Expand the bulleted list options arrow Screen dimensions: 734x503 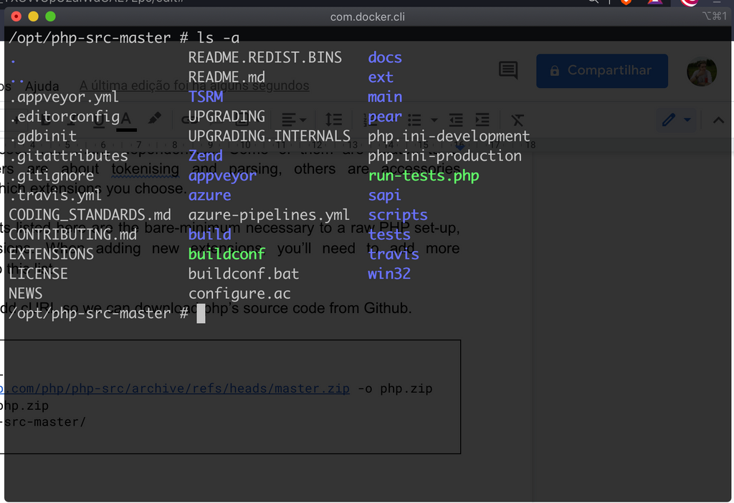pyautogui.click(x=434, y=120)
